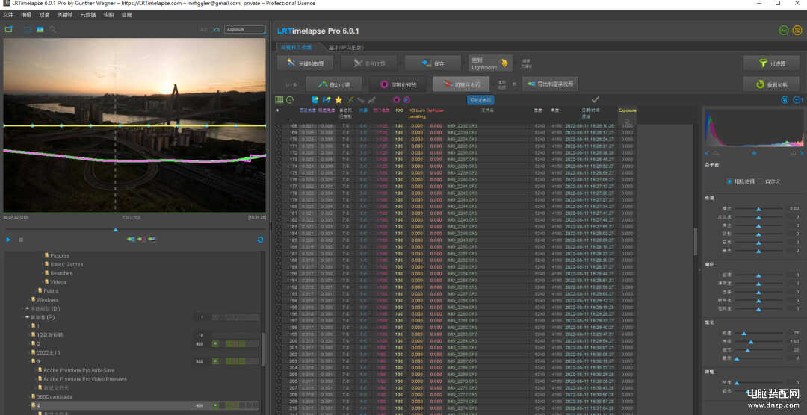Click the 可视化预览 visual previews button
The height and width of the screenshot is (415, 807).
(x=398, y=84)
